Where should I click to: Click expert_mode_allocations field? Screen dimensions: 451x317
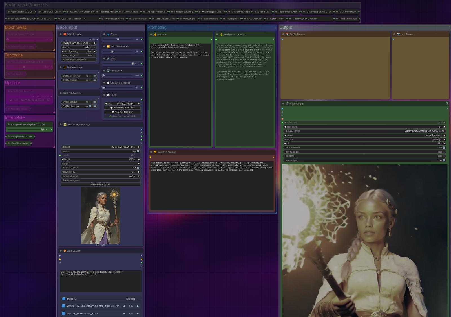point(79,60)
